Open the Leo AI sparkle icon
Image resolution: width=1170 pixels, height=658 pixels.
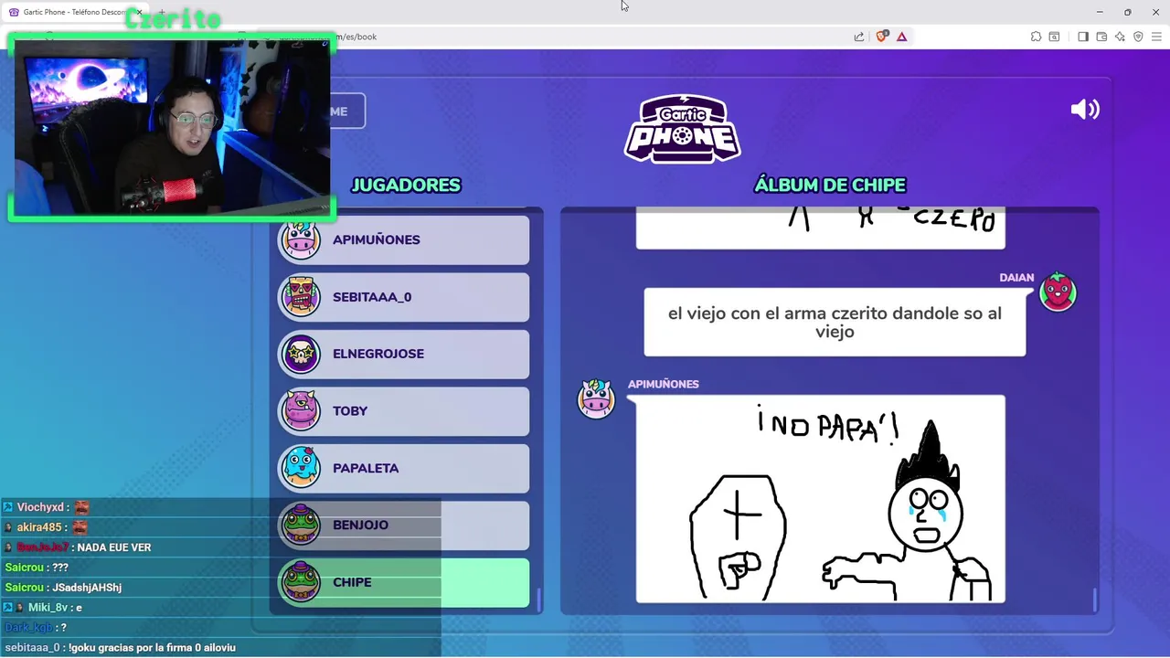coord(1120,37)
